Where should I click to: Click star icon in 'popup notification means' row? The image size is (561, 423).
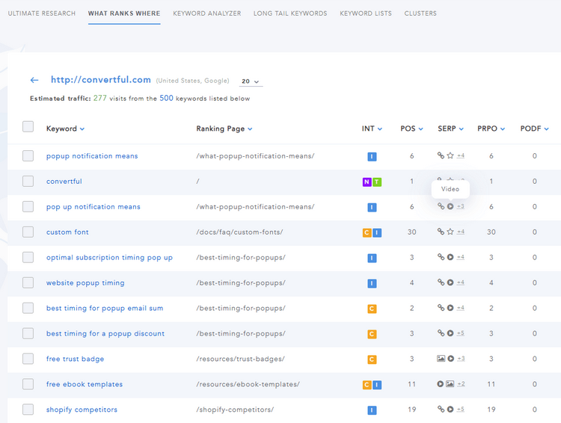450,155
